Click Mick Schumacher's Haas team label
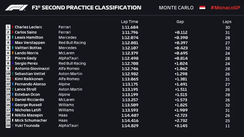This screenshot has width=244, height=137. coord(63,120)
